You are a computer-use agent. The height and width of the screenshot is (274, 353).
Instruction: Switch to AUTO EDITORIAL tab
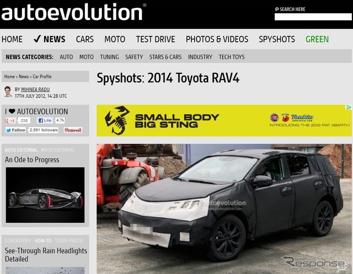tap(21, 150)
